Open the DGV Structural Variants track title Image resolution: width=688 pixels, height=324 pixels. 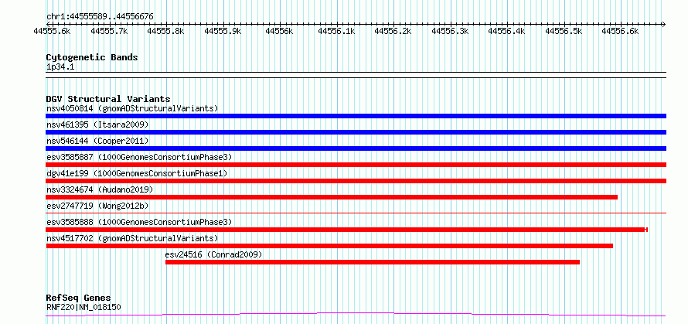[108, 99]
